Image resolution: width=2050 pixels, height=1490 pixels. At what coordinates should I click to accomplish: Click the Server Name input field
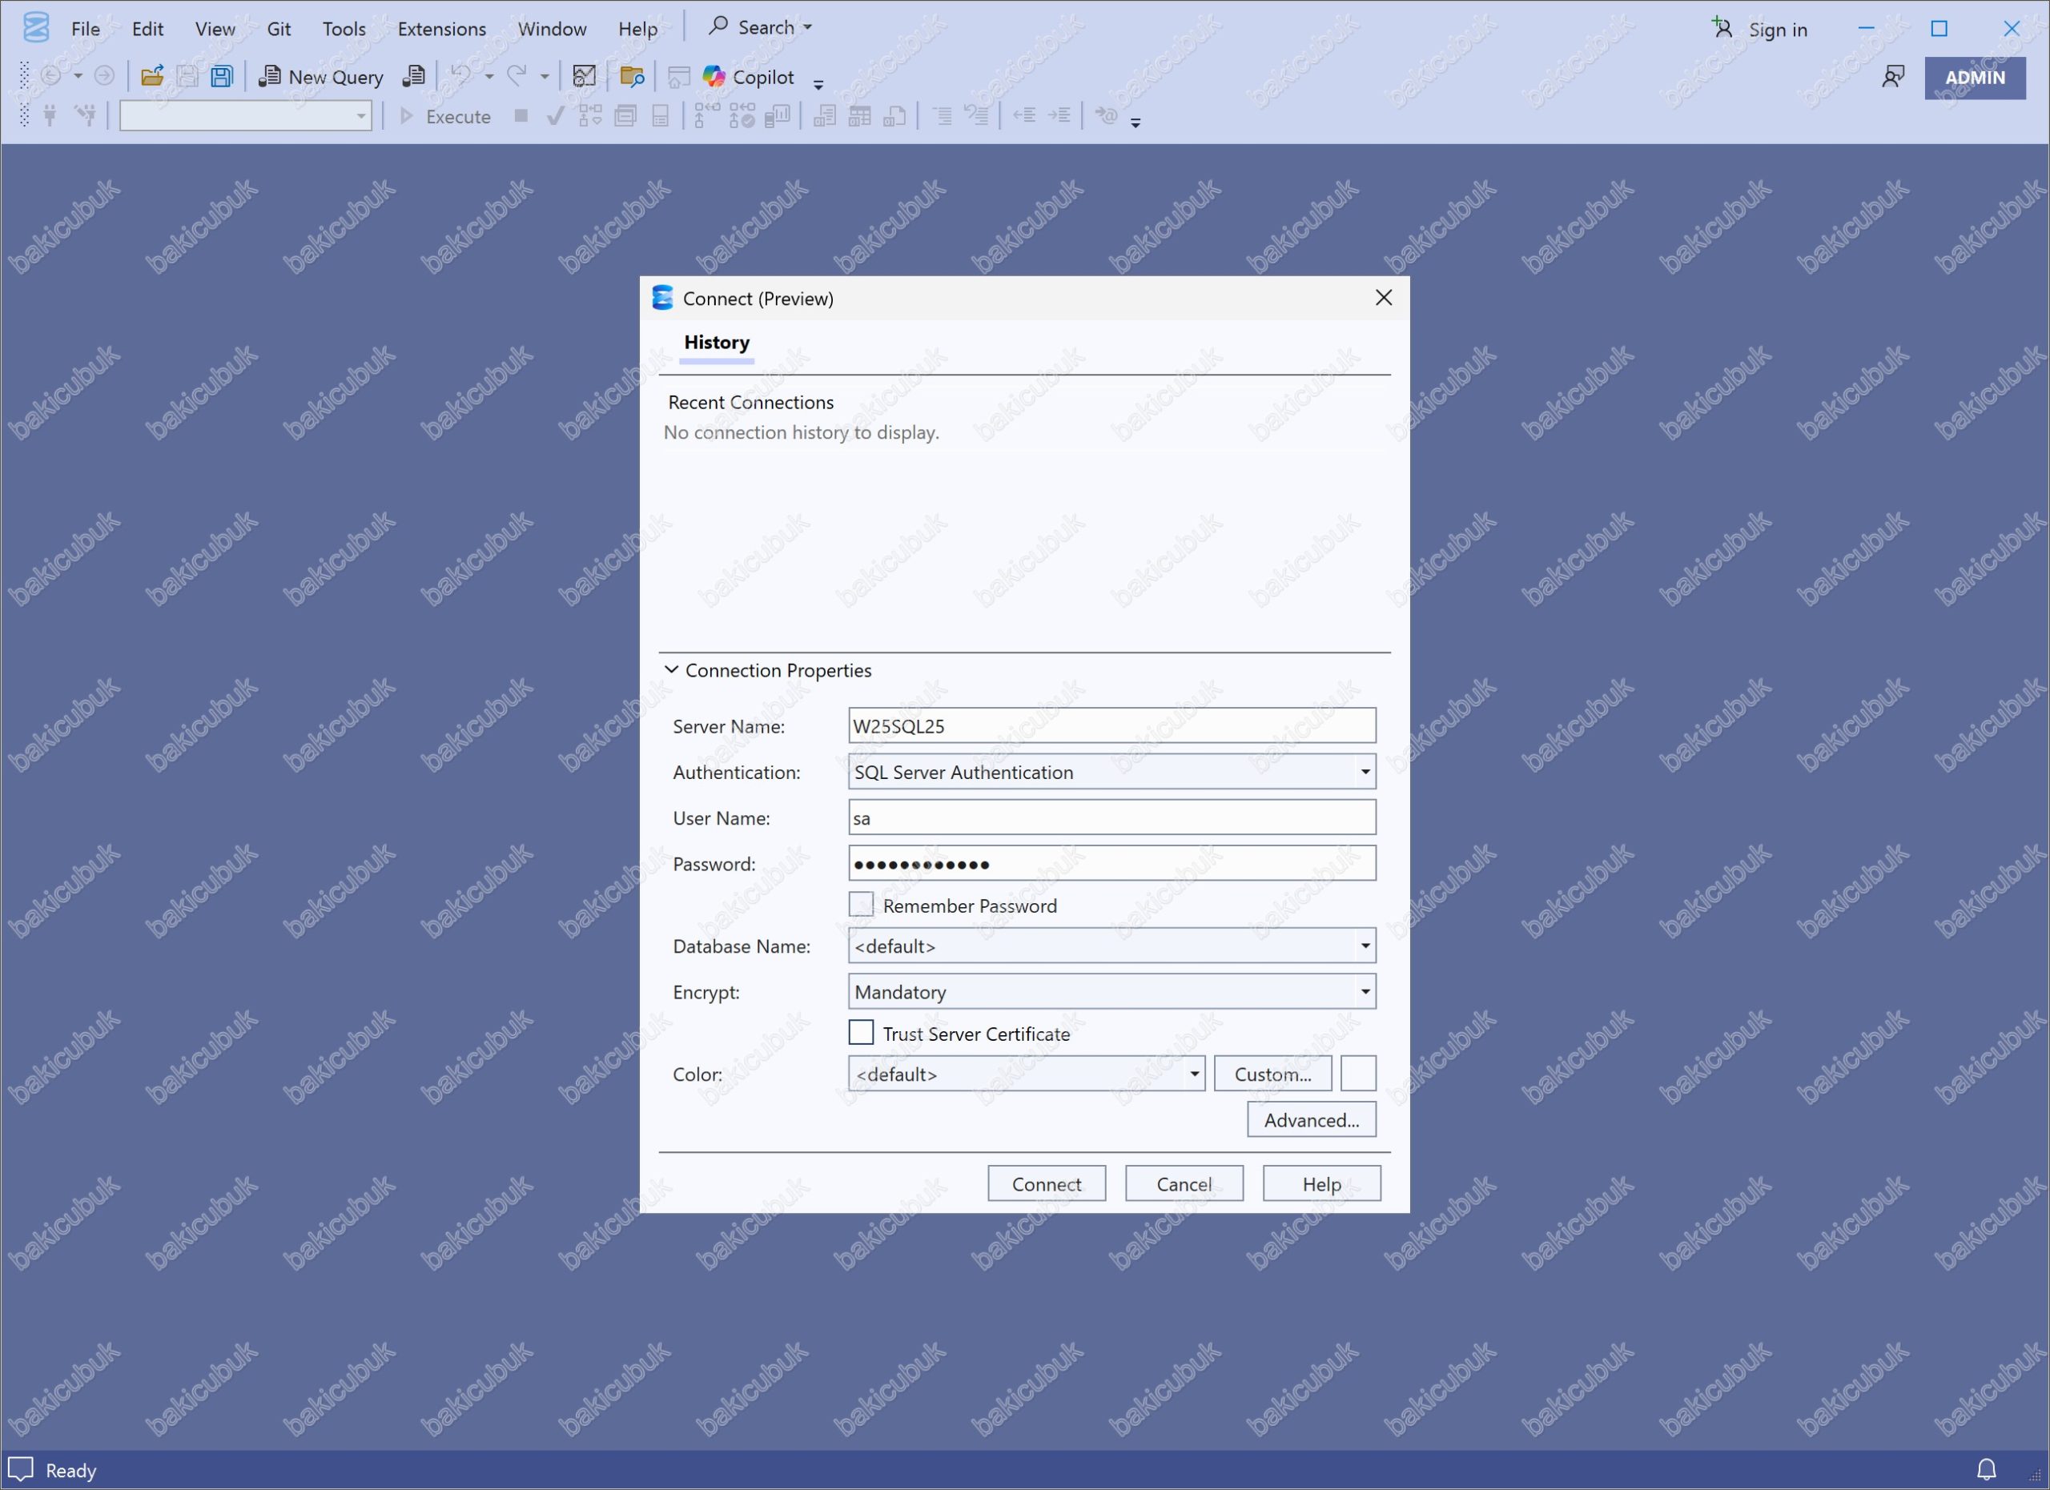[1111, 725]
